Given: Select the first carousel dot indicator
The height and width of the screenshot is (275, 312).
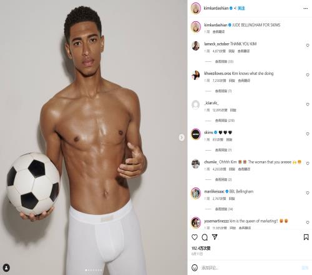Looking at the screenshot, I should pyautogui.click(x=86, y=270).
